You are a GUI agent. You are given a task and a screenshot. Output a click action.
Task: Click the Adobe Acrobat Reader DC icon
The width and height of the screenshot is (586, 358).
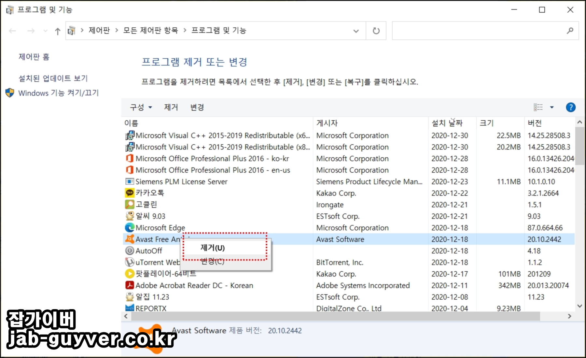point(130,285)
